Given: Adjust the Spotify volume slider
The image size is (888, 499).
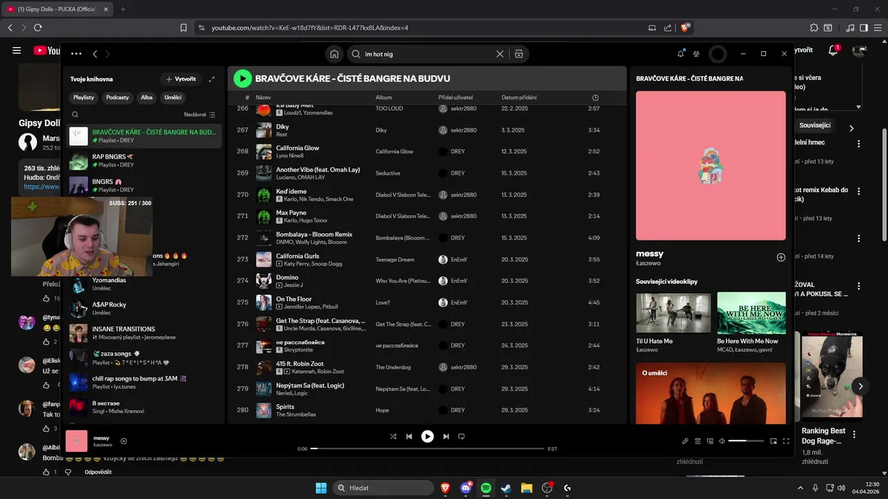Looking at the screenshot, I should coord(746,441).
